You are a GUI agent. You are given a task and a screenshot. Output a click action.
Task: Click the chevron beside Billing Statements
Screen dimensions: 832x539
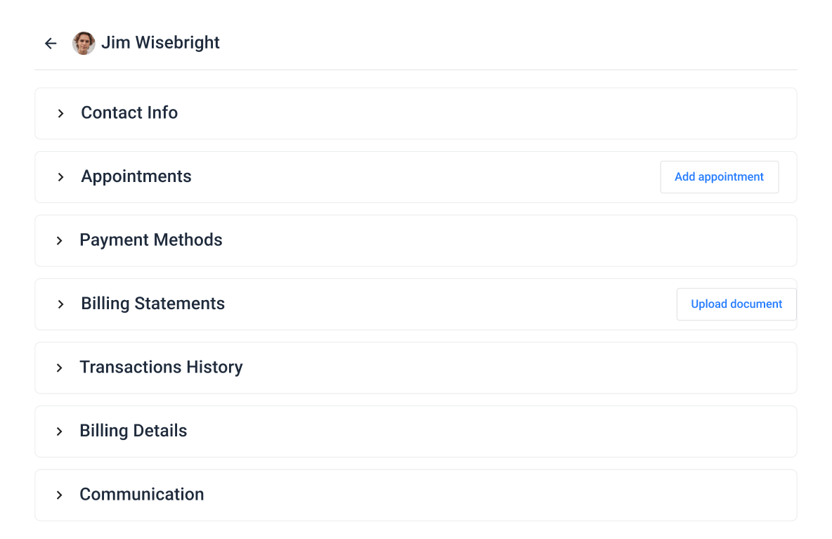pyautogui.click(x=61, y=304)
